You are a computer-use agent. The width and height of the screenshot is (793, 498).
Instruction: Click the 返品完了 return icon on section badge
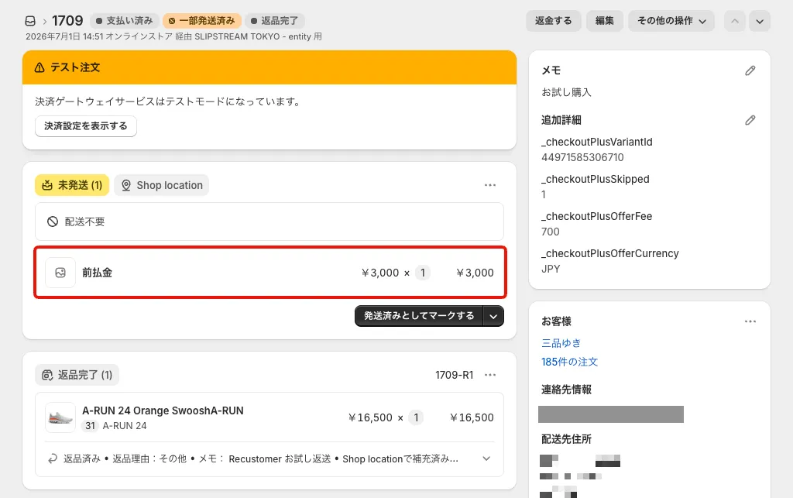coord(47,375)
